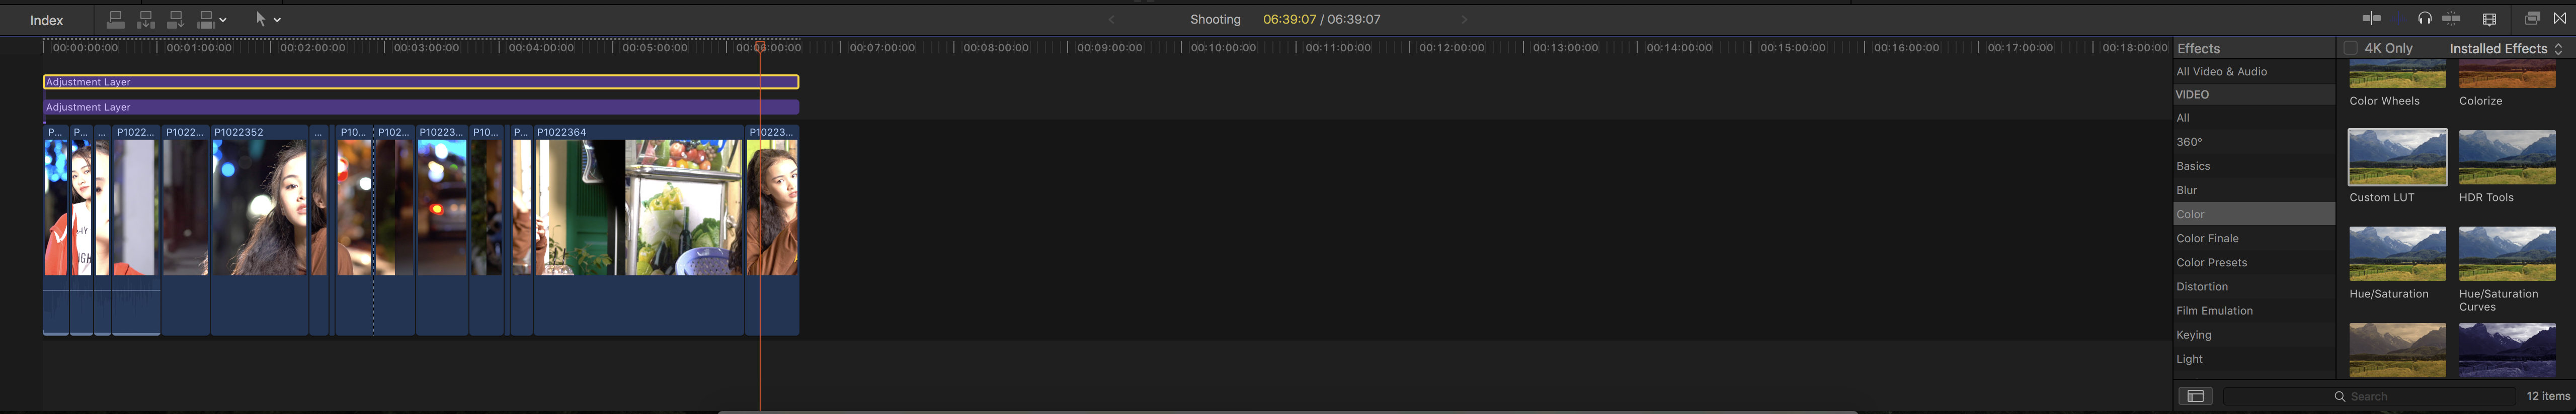
Task: Click the effects Search field
Action: point(2369,396)
